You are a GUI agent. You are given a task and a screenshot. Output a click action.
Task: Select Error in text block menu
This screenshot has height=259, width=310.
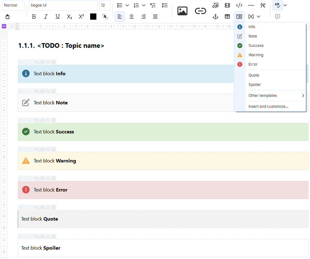tap(270, 64)
